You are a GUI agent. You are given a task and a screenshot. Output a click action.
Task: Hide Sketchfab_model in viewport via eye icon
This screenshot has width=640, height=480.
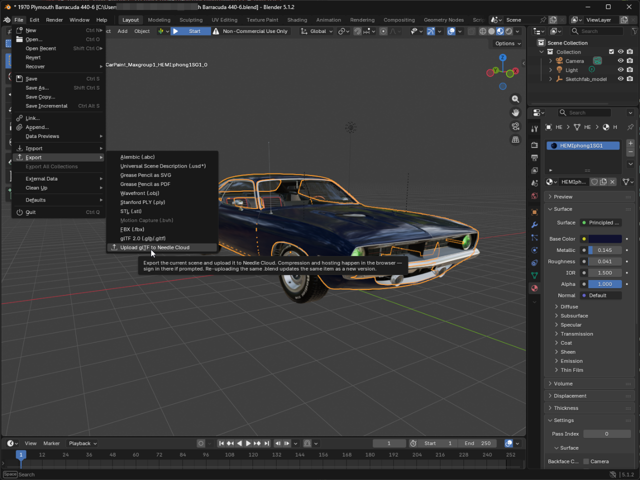pyautogui.click(x=620, y=79)
